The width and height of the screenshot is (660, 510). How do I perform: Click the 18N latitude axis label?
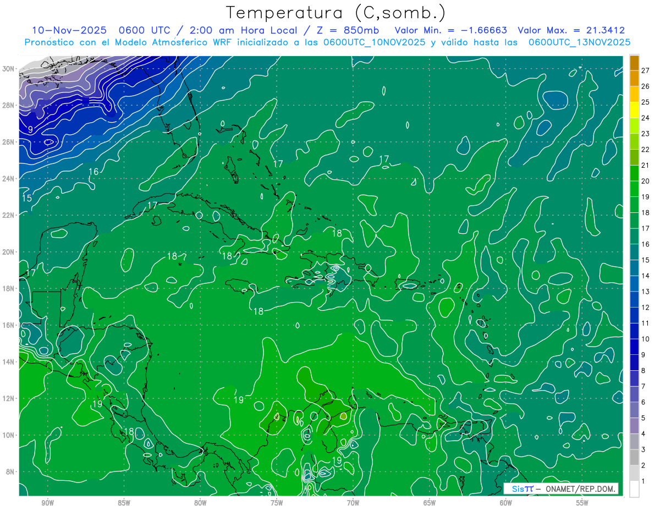point(9,288)
